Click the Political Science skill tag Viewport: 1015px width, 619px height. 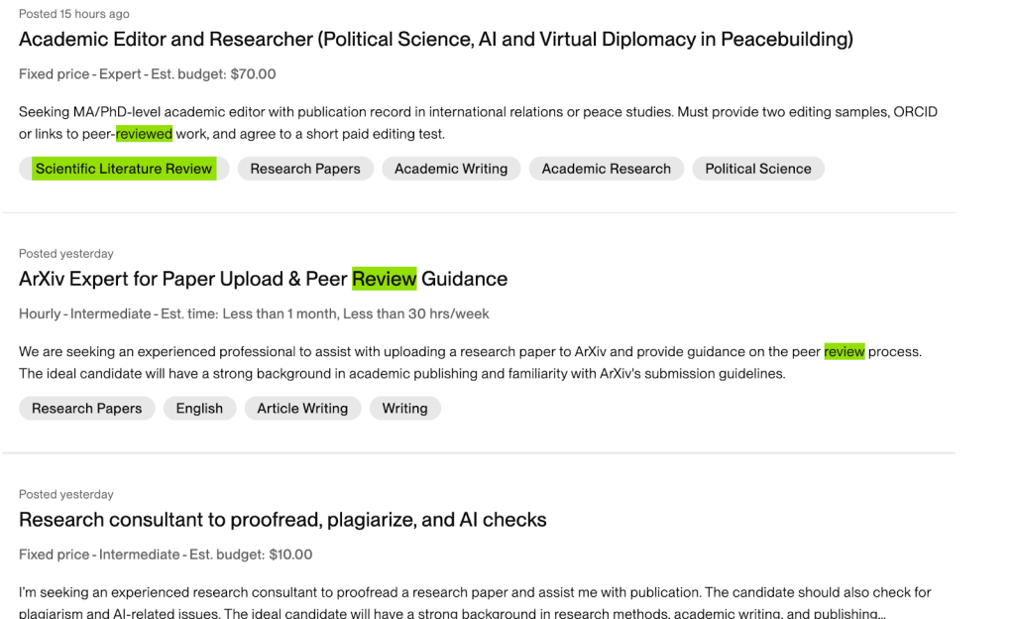coord(757,169)
